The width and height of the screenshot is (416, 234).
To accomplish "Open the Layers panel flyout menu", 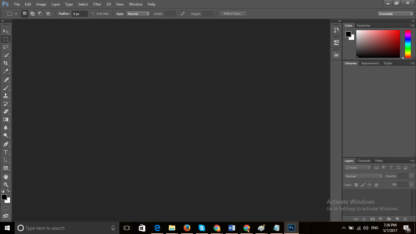I will [x=412, y=161].
